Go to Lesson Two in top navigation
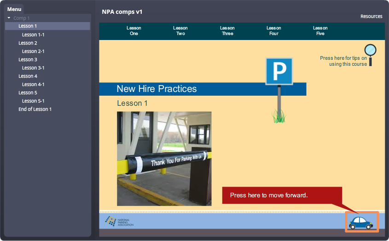389x241 pixels. pyautogui.click(x=180, y=31)
